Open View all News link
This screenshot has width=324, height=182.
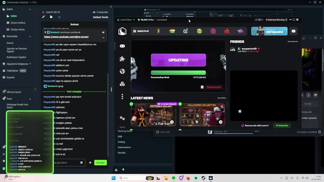coord(222,98)
